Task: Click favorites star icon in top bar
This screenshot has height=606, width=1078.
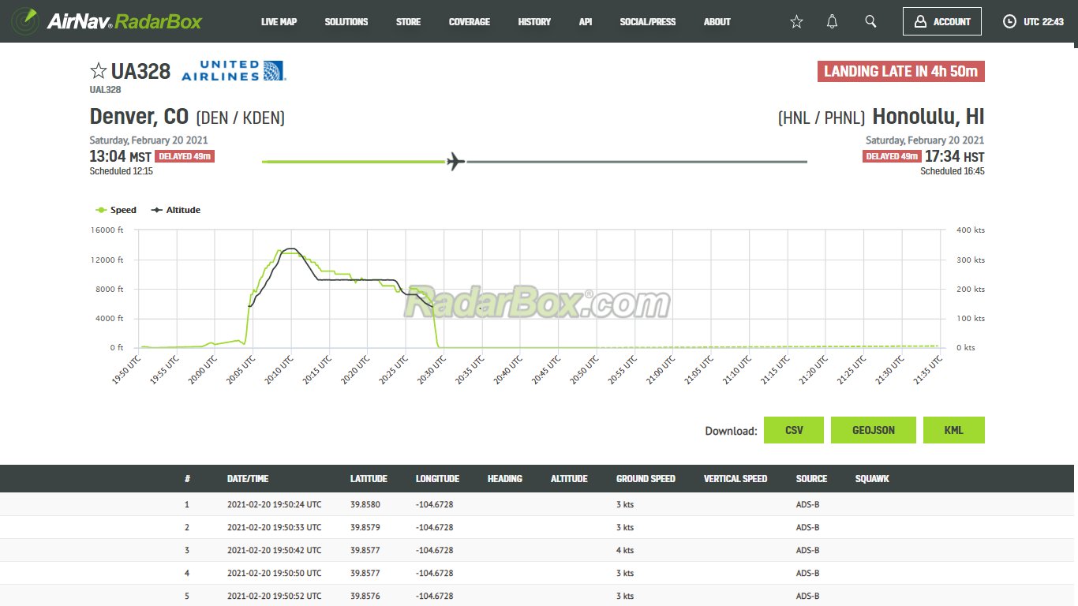Action: pyautogui.click(x=796, y=22)
